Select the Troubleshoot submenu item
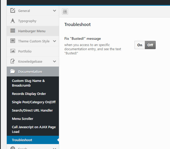 point(22,140)
